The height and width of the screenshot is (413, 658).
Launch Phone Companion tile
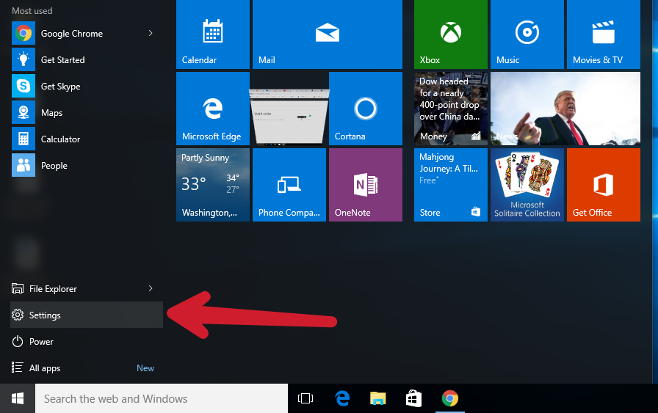[x=289, y=185]
